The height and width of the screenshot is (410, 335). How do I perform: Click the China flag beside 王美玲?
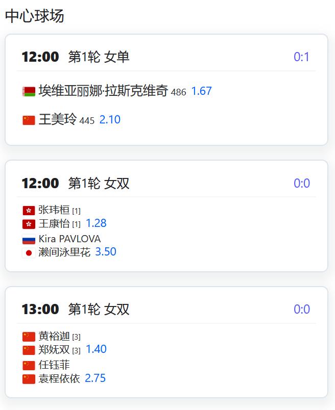click(x=29, y=120)
